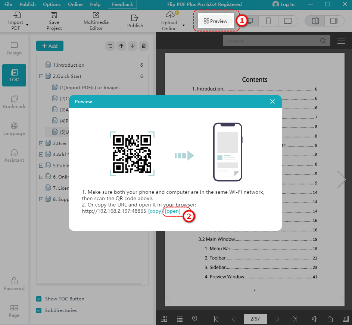Open the Help menu
352x325 pixels.
[x=95, y=4]
